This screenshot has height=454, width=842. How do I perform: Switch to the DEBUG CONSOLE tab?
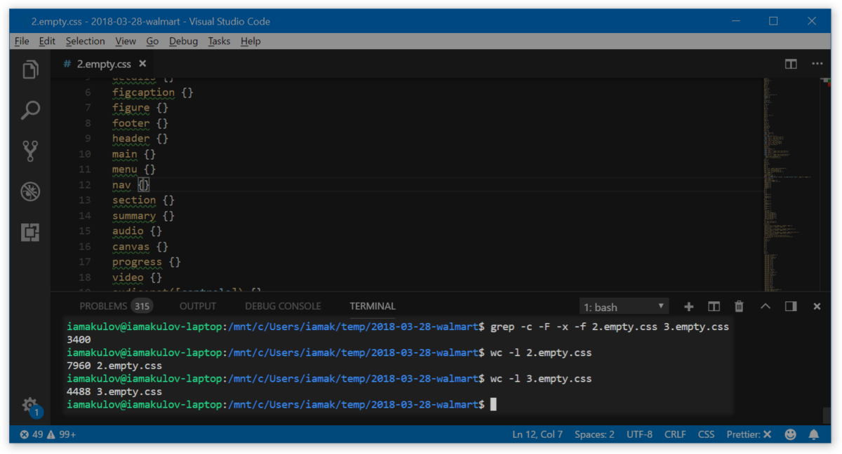[283, 305]
